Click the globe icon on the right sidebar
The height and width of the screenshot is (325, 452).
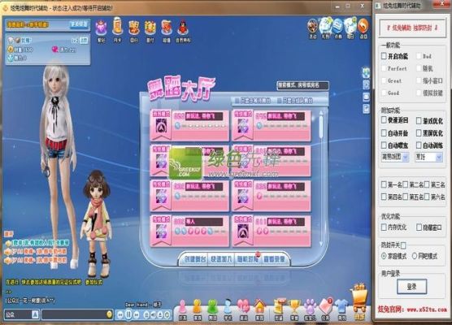tap(366, 72)
